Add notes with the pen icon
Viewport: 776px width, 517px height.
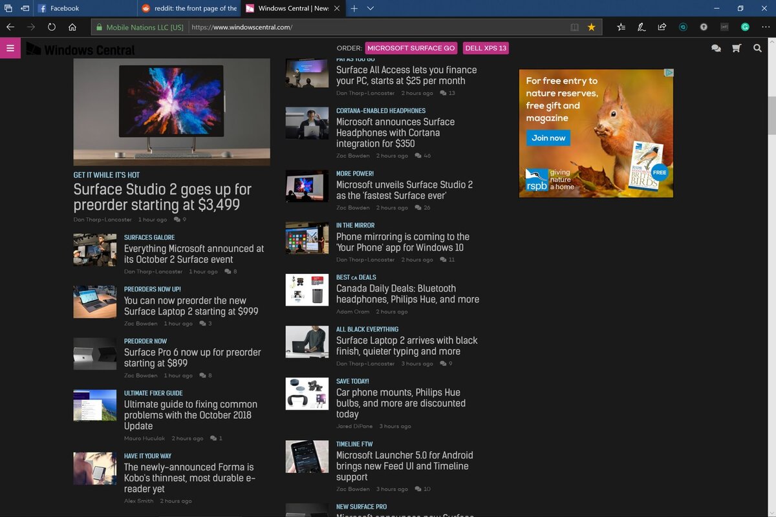641,27
